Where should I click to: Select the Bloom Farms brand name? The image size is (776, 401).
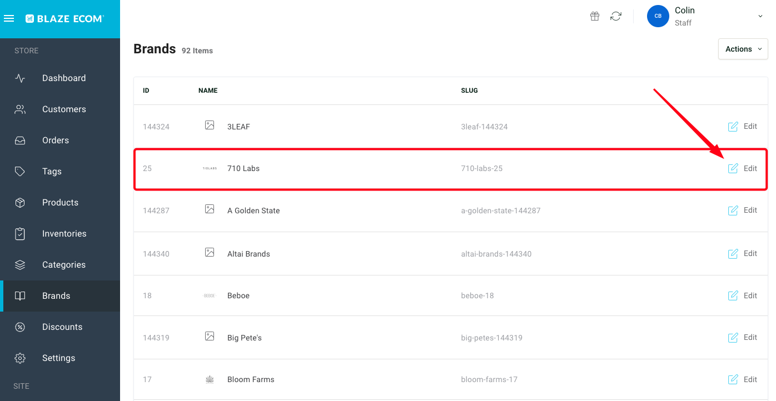(251, 379)
